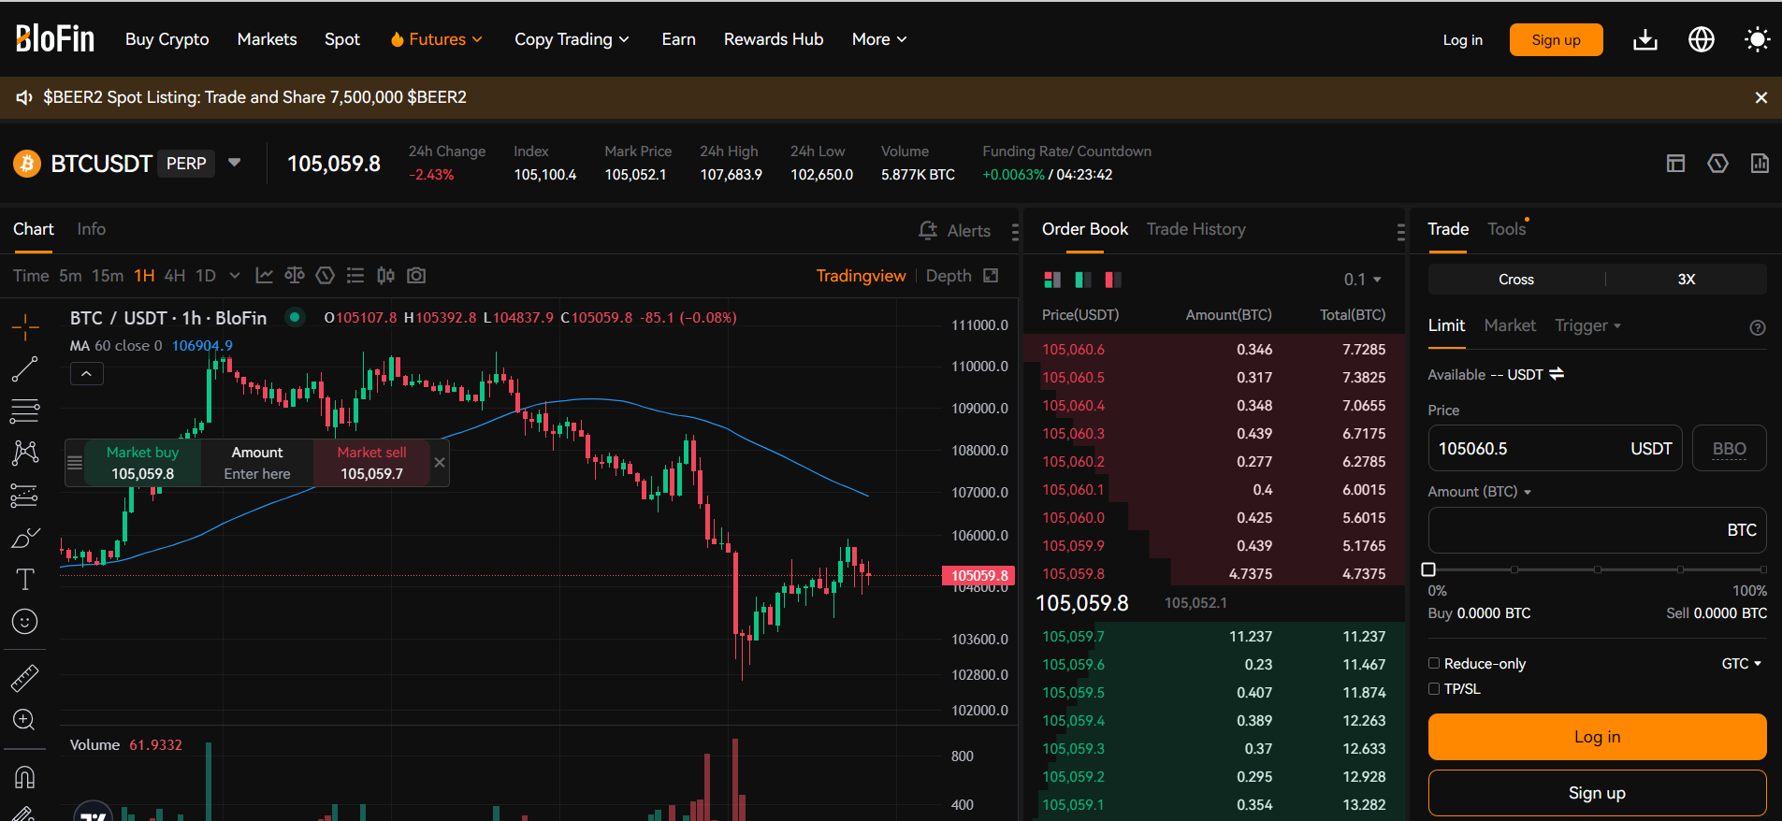The image size is (1782, 821).
Task: Click the Price input field
Action: (1555, 448)
